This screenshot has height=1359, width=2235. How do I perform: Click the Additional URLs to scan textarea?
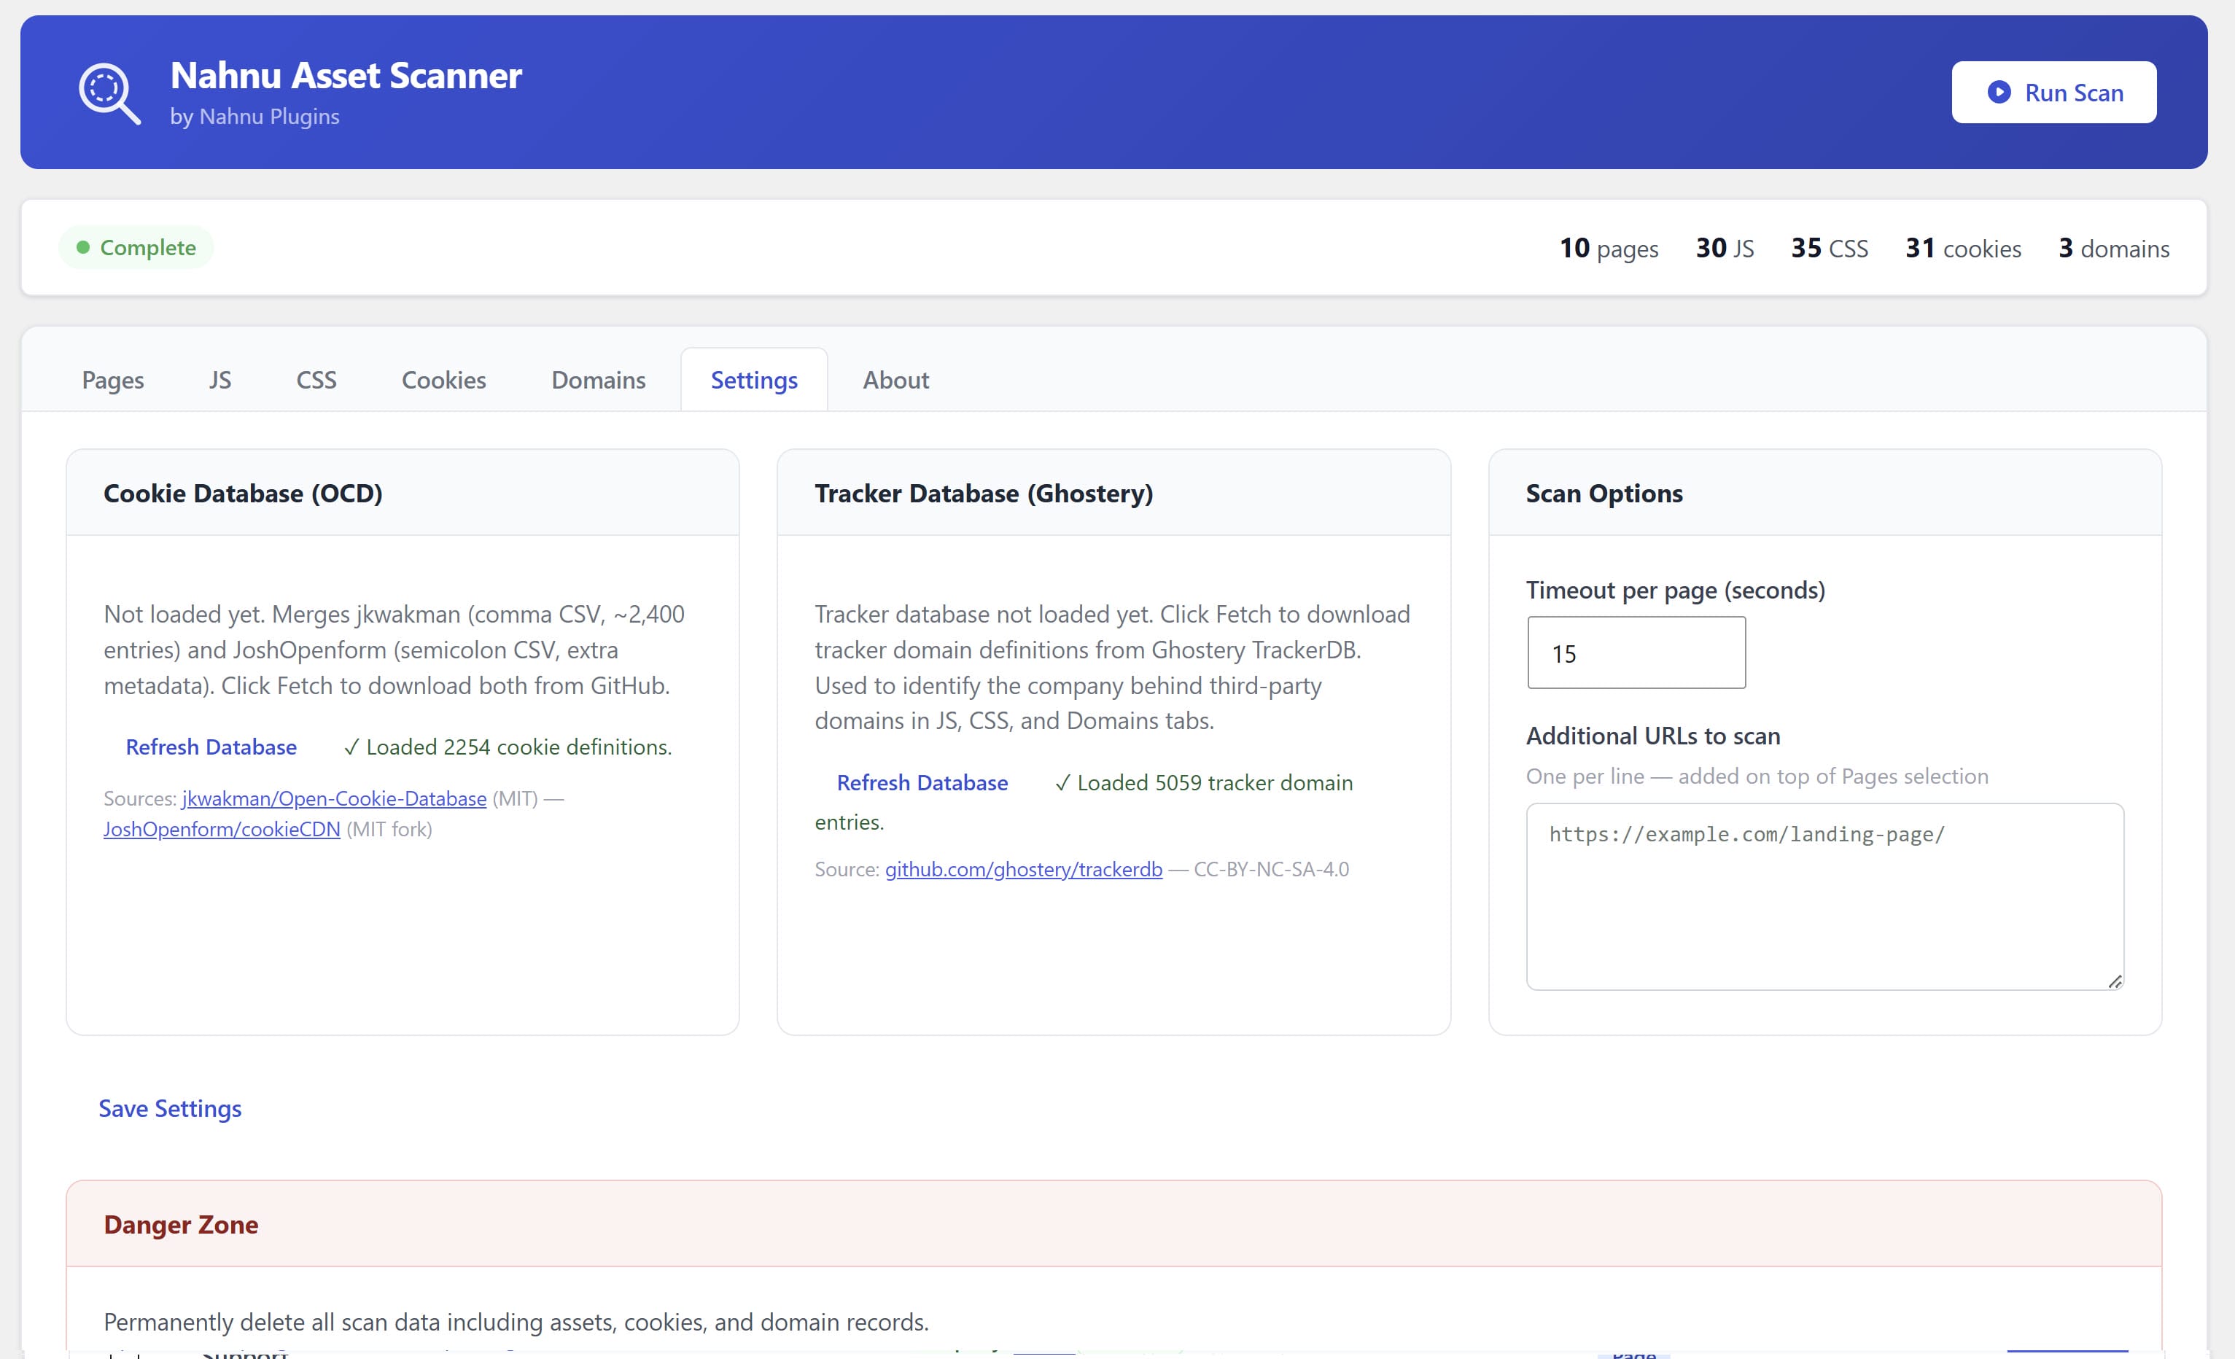(1825, 896)
